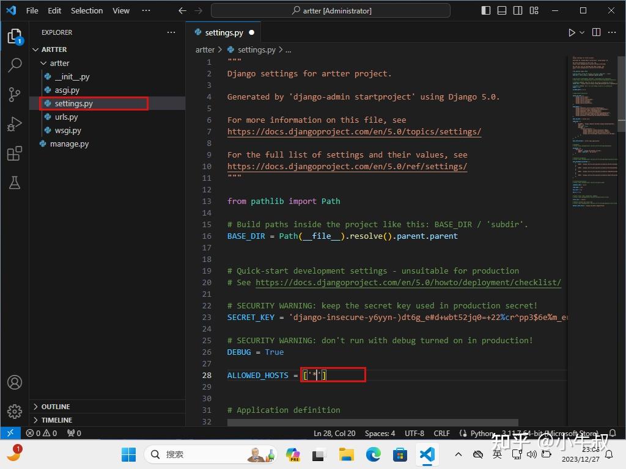Open the Search view in the Activity Bar
This screenshot has width=626, height=469.
tap(15, 65)
